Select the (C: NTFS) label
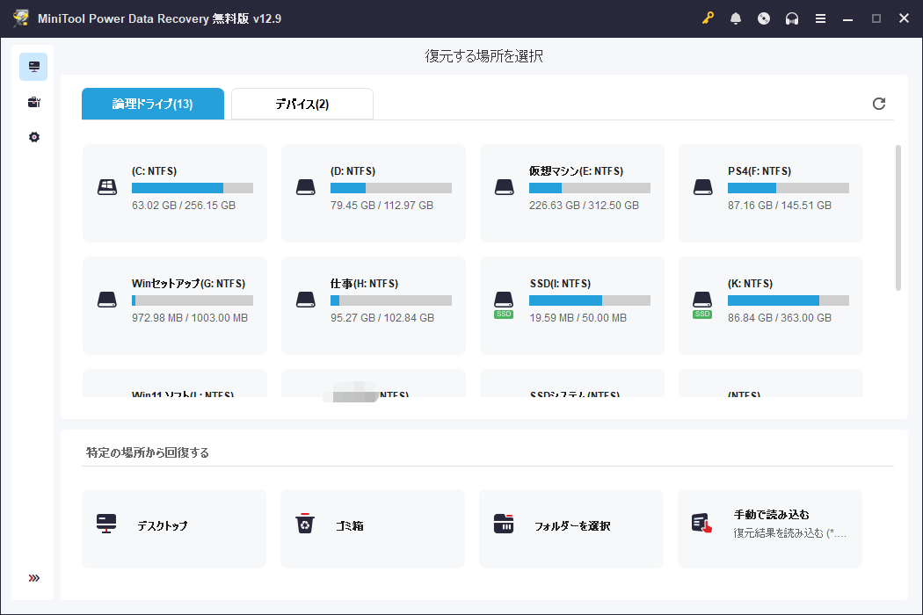This screenshot has width=923, height=615. pyautogui.click(x=154, y=171)
